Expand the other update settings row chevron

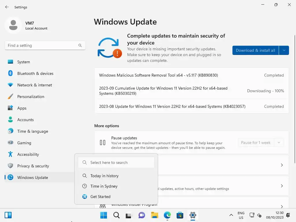pos(282,186)
